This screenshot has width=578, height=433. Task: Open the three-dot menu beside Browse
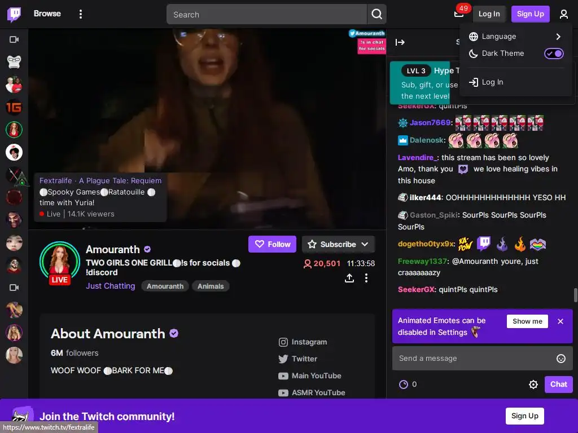click(x=80, y=14)
